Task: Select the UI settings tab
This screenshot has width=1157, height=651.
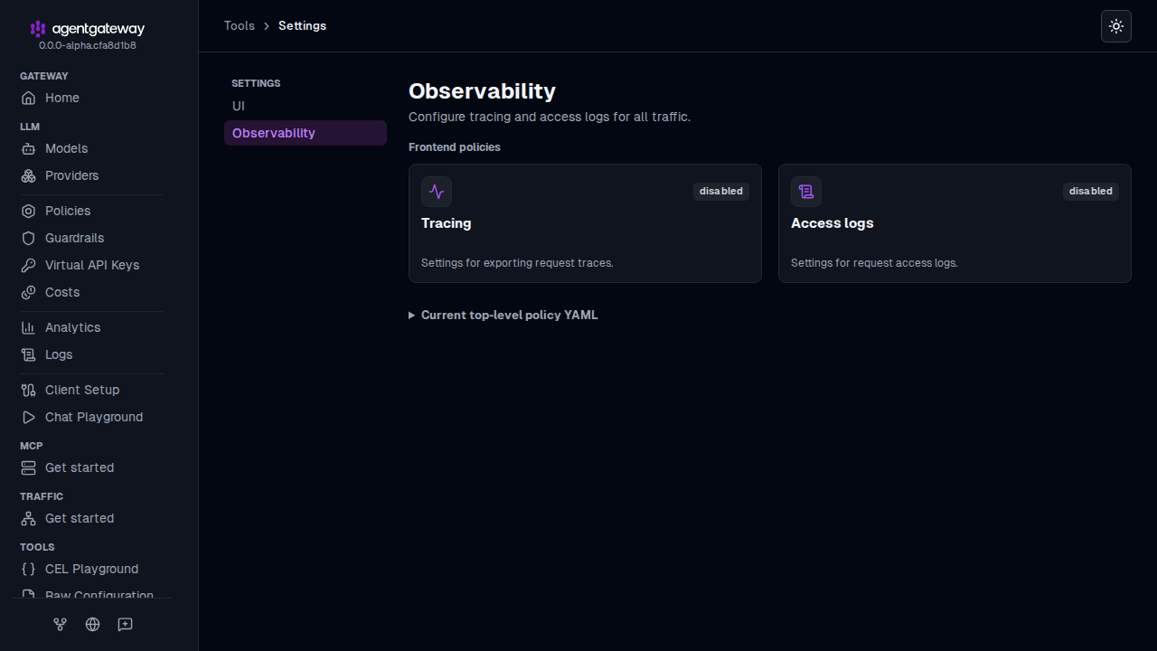Action: 306,106
